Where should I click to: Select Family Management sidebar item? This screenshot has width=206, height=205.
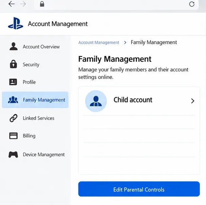tap(35, 100)
